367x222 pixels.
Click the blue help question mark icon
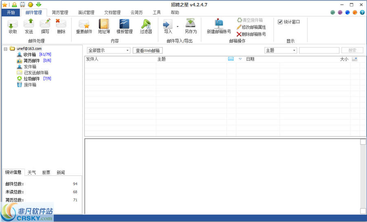[362, 12]
